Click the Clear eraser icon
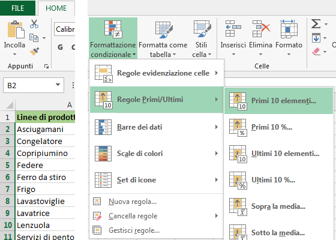This screenshot has width=336, height=240. pos(316,52)
